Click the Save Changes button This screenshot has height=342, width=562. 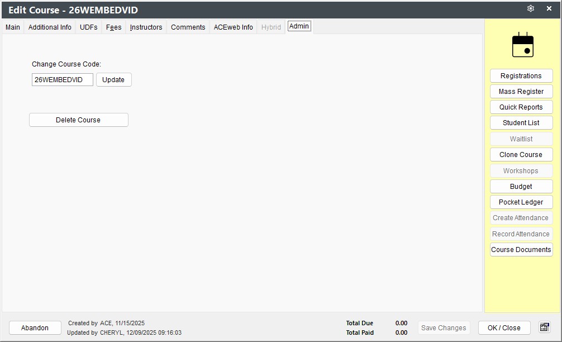pos(444,327)
